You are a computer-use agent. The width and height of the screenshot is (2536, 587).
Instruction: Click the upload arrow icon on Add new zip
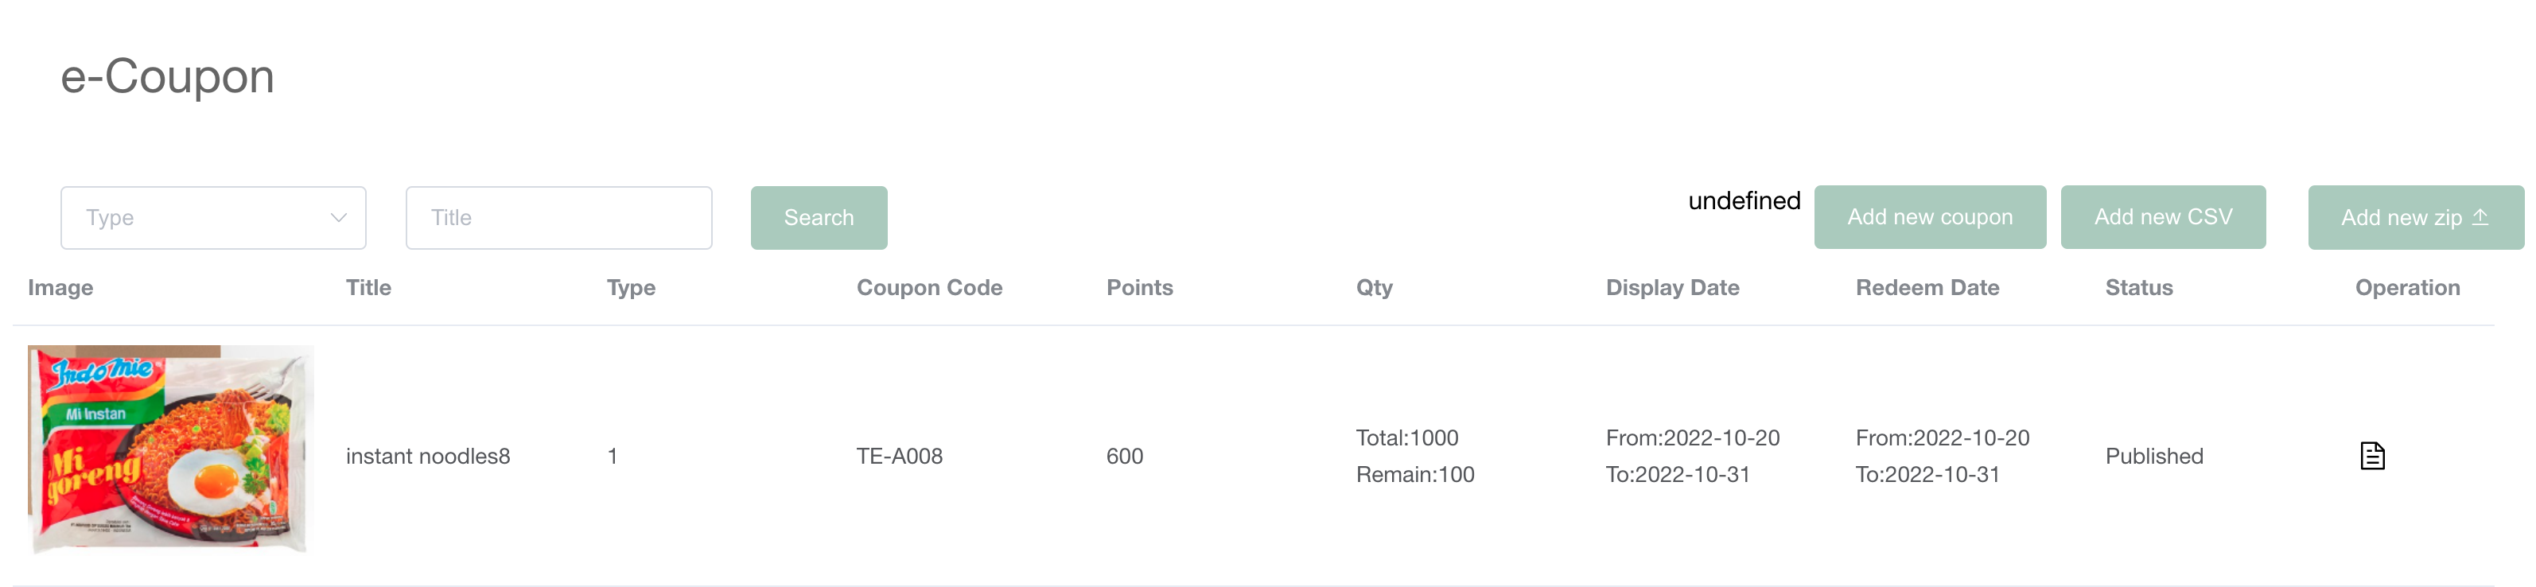[x=2480, y=216]
